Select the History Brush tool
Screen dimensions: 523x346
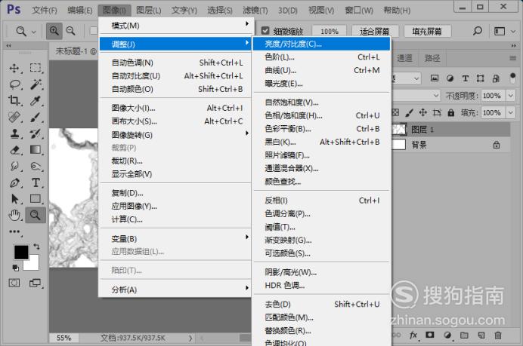tap(36, 133)
